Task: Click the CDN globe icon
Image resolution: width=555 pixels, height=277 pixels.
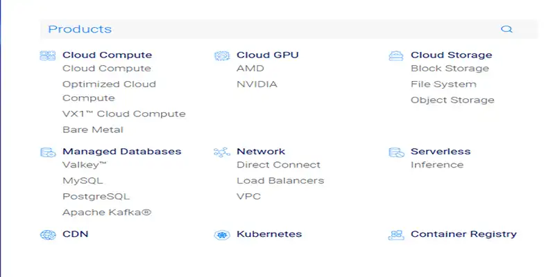Action: click(x=48, y=235)
